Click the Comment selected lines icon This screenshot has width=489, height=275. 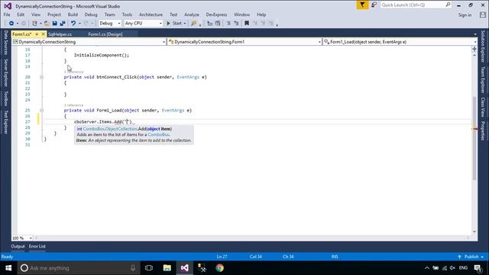(210, 24)
